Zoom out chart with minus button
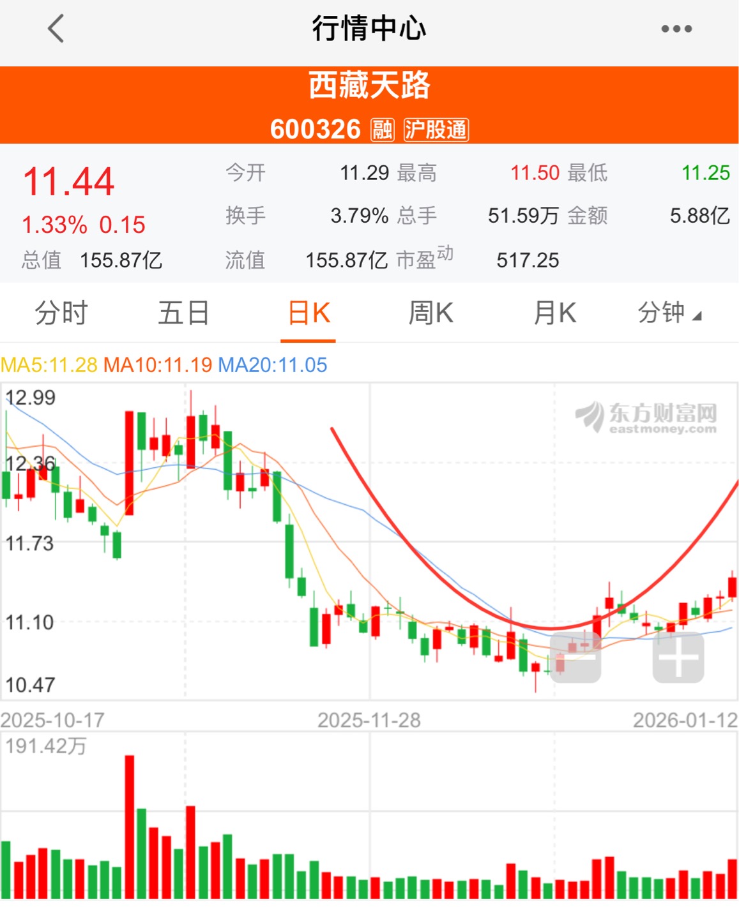Screen dimensions: 739x907 (575, 657)
